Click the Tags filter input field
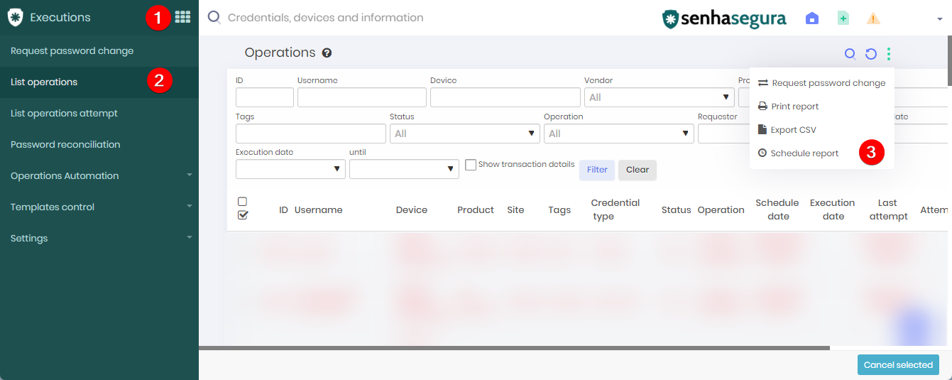The width and height of the screenshot is (952, 380). coord(311,134)
